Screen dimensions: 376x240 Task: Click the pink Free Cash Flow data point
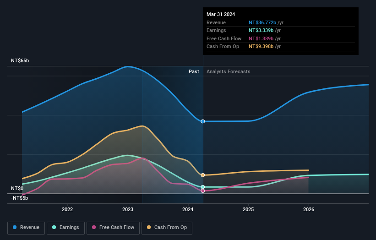[x=203, y=191]
